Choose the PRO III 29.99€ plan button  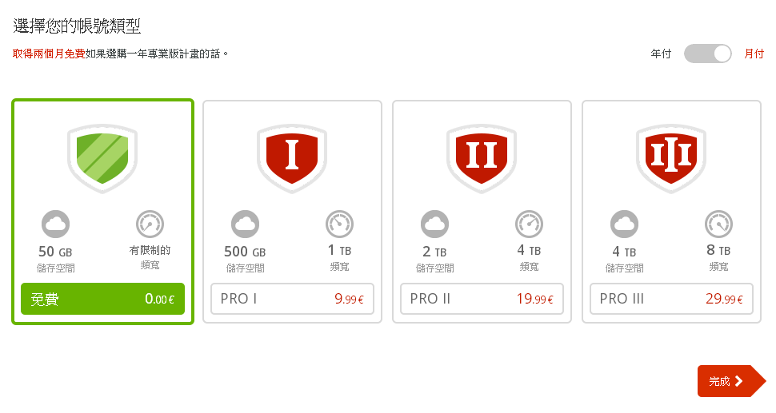click(671, 299)
